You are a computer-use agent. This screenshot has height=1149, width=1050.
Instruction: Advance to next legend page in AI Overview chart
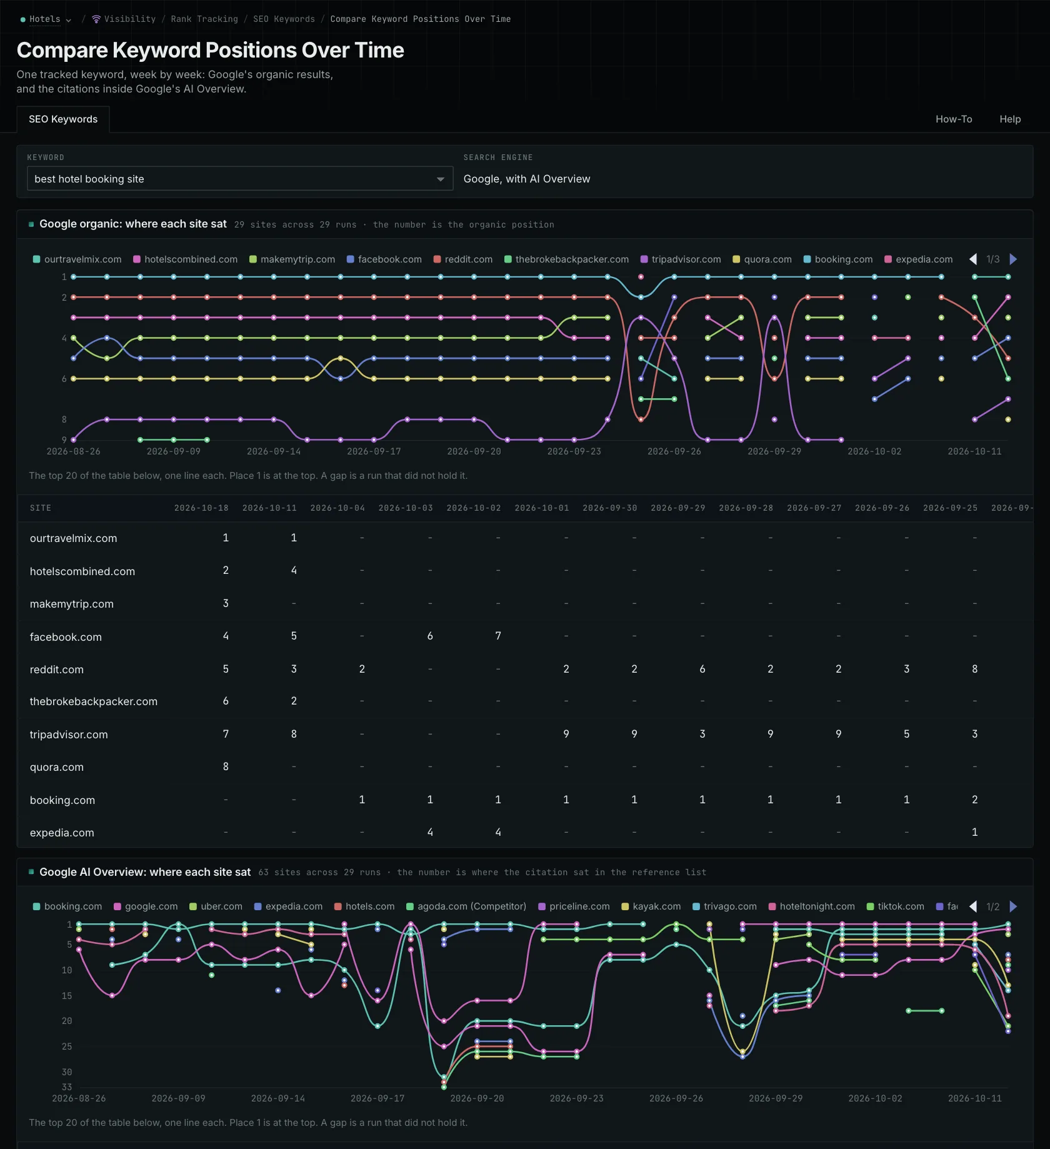1013,906
